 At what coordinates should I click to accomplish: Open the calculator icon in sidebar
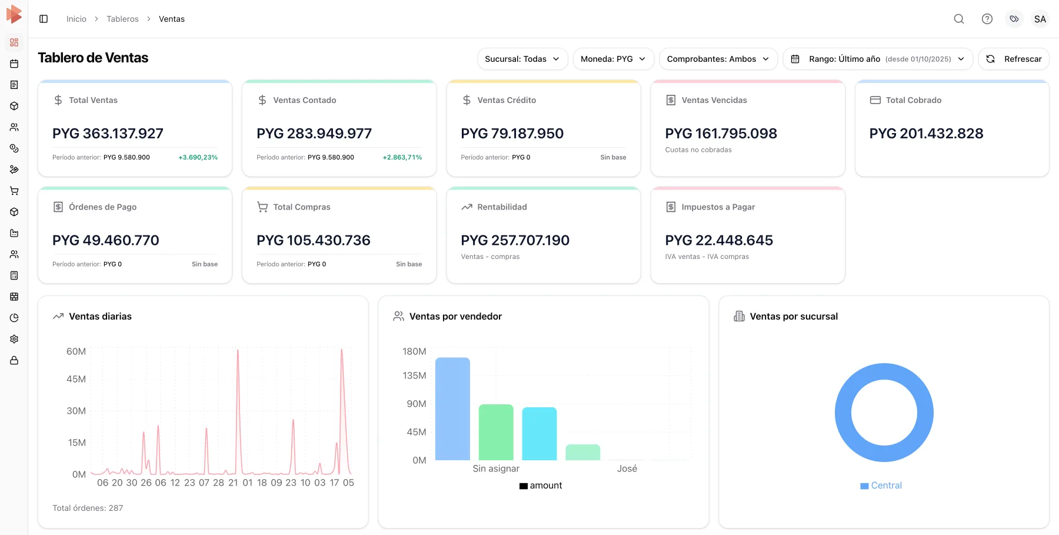(x=14, y=275)
